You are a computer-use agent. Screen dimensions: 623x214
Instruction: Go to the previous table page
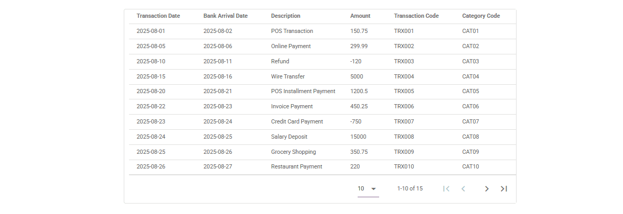click(464, 189)
